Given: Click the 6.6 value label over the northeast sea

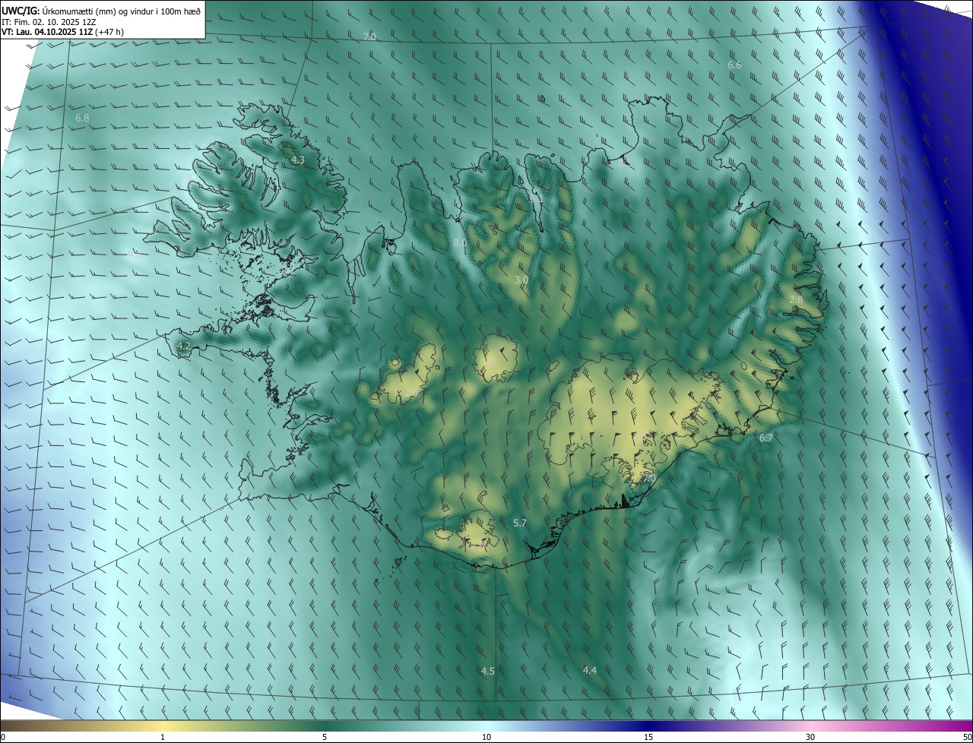Looking at the screenshot, I should 734,65.
